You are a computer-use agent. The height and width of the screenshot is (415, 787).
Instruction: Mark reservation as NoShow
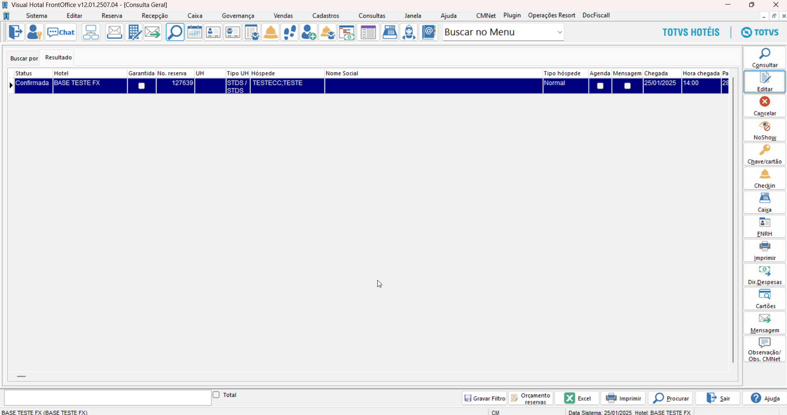tap(764, 130)
